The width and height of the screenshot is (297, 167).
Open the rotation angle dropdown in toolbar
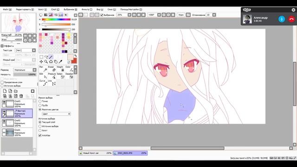(x=159, y=15)
